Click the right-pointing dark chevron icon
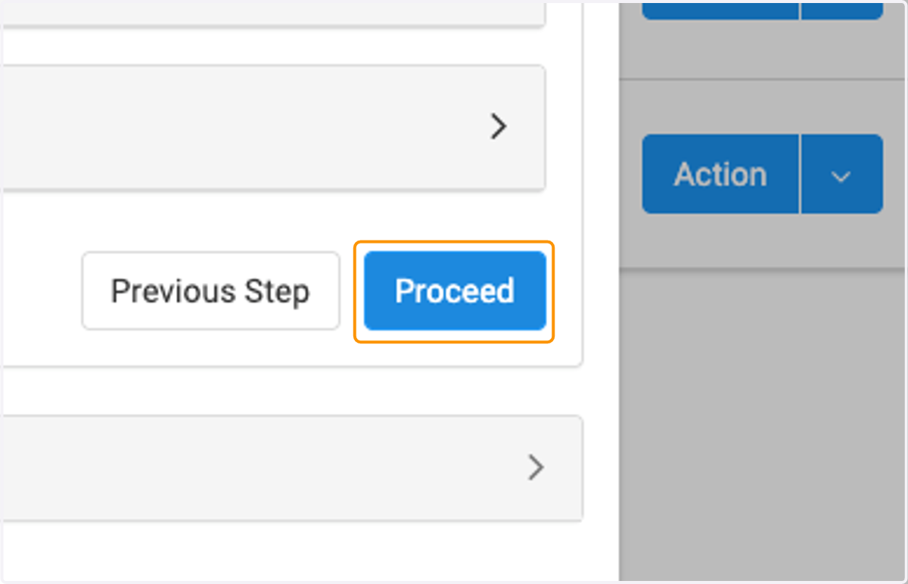Image resolution: width=908 pixels, height=584 pixels. click(x=498, y=127)
